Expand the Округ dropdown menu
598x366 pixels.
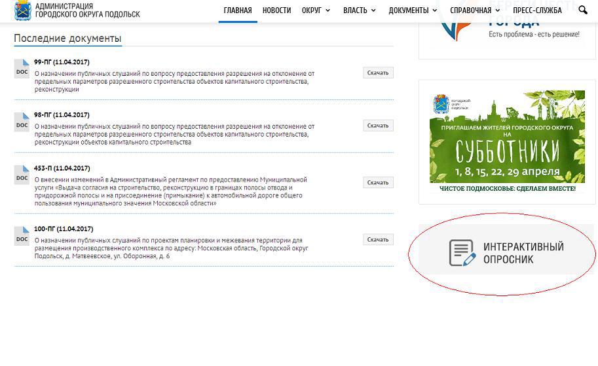pos(316,10)
